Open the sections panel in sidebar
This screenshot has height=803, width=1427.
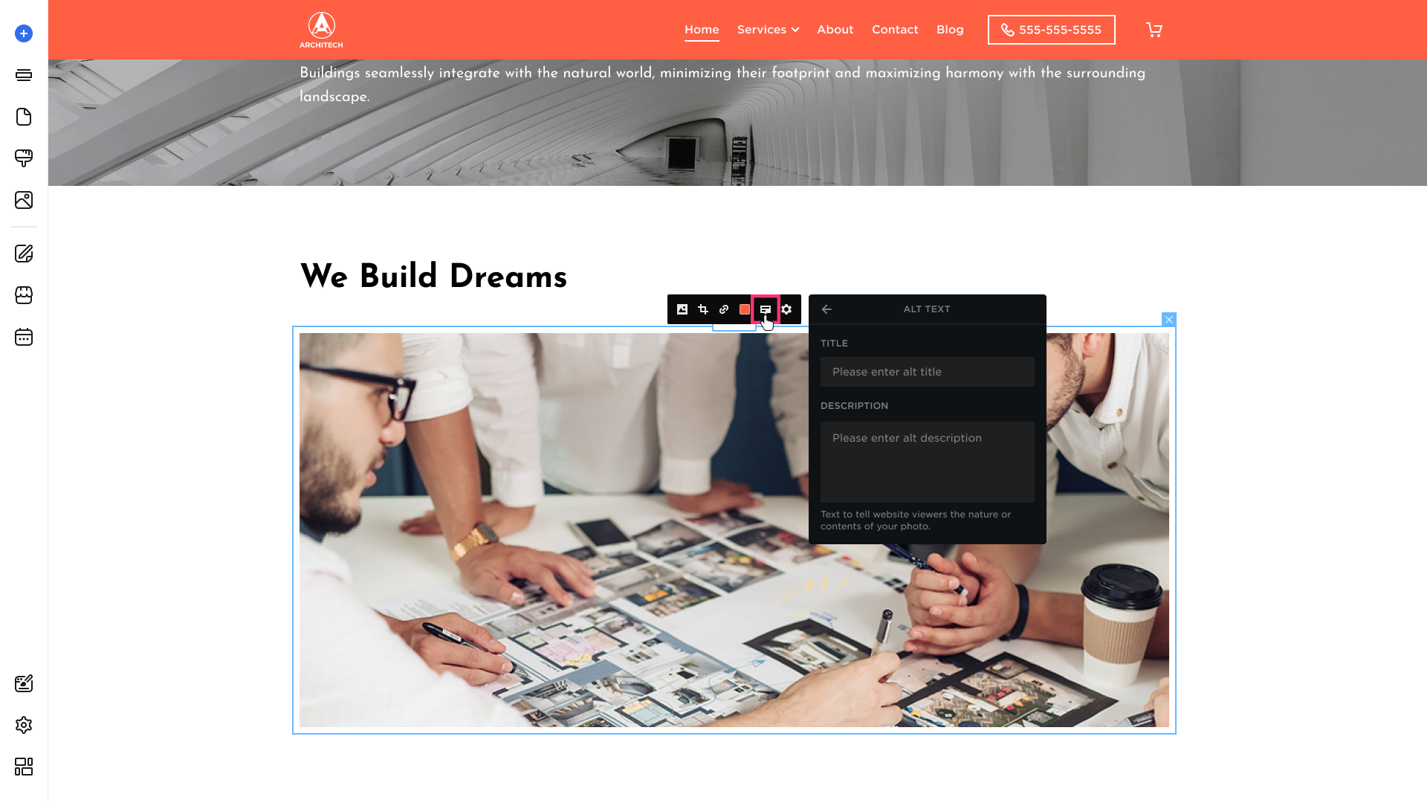coord(24,75)
